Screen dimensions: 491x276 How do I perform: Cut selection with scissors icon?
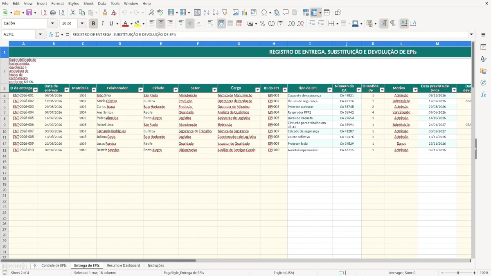(x=73, y=13)
